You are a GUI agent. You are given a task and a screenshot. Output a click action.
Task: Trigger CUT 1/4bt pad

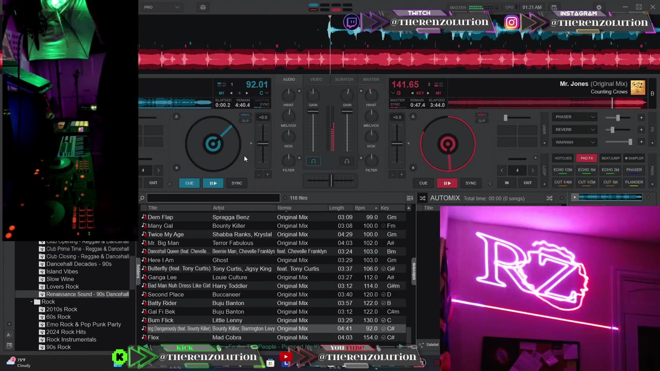(x=563, y=182)
